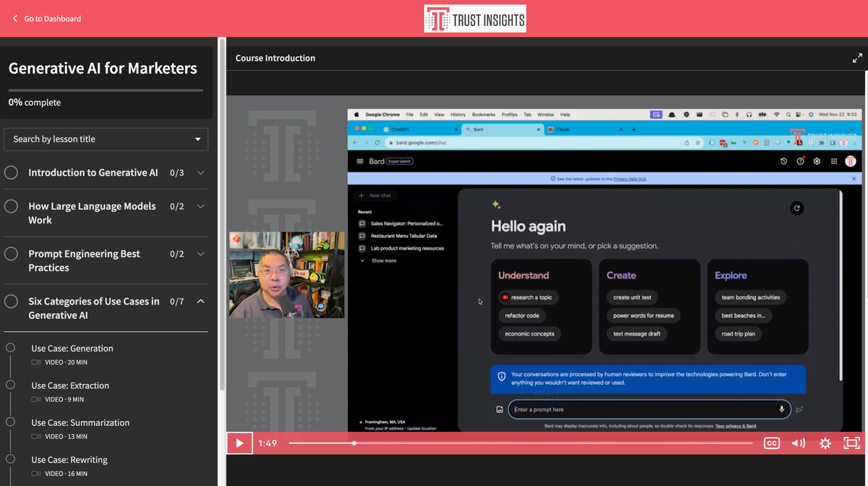This screenshot has width=868, height=486.
Task: Play the course introduction video
Action: coord(239,443)
